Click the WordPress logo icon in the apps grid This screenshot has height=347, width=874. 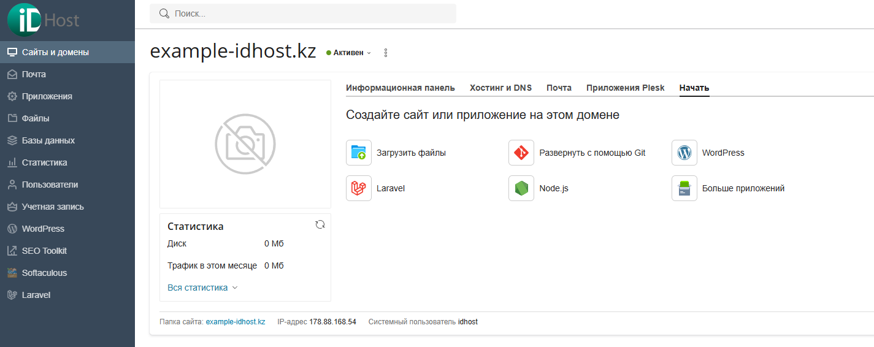click(x=684, y=153)
